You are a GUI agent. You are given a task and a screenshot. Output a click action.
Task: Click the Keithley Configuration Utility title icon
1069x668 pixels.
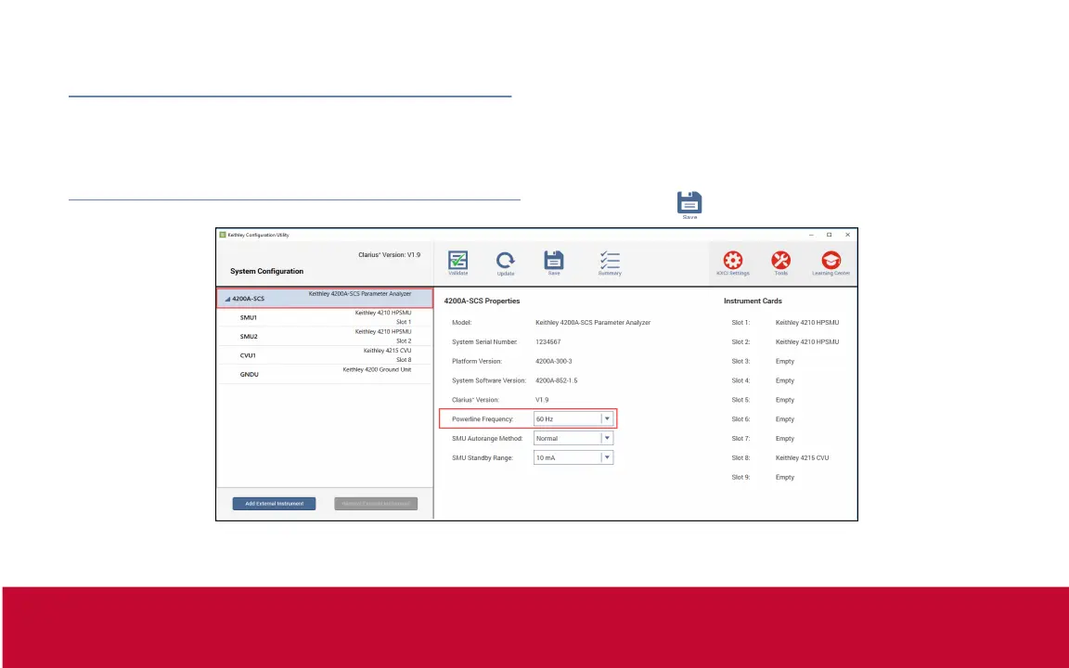point(223,235)
